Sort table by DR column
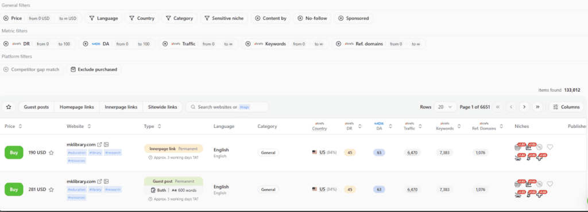588x212 pixels. coord(359,127)
